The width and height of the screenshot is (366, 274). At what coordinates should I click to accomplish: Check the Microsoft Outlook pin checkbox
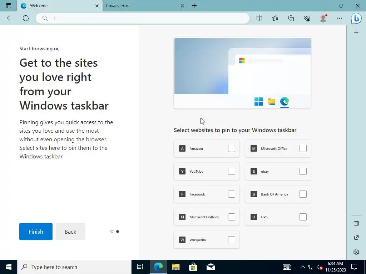(x=232, y=217)
